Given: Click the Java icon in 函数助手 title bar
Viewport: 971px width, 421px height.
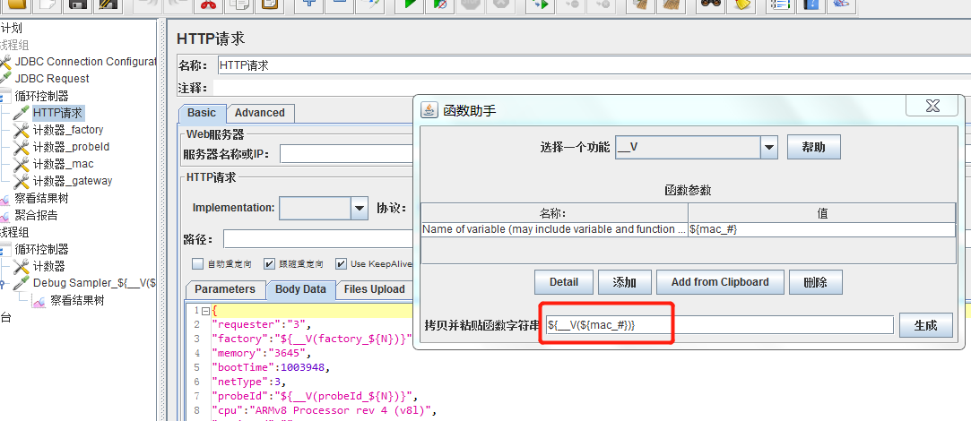Looking at the screenshot, I should 429,110.
